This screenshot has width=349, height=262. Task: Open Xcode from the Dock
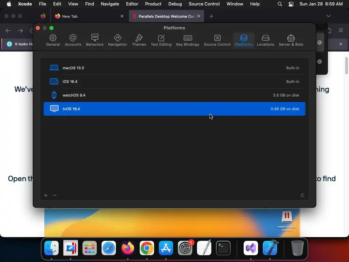click(x=270, y=248)
